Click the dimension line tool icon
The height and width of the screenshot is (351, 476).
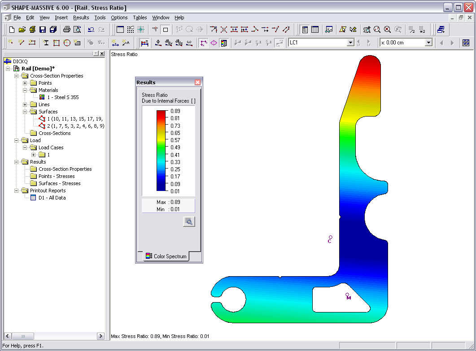point(115,43)
